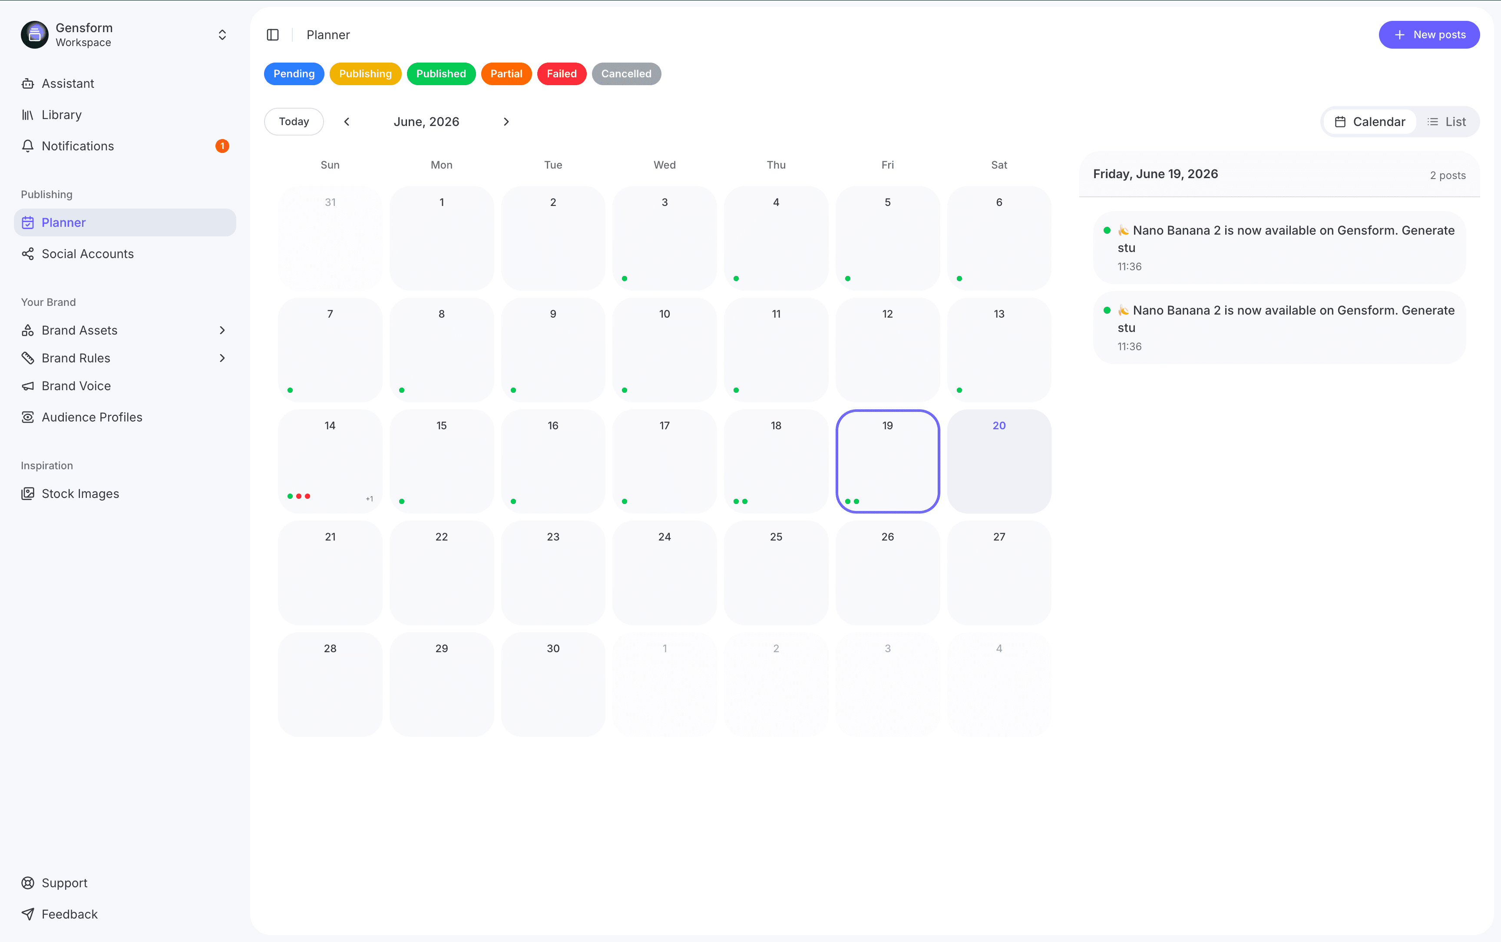The width and height of the screenshot is (1501, 942).
Task: Click the orange notification count badge
Action: point(222,146)
